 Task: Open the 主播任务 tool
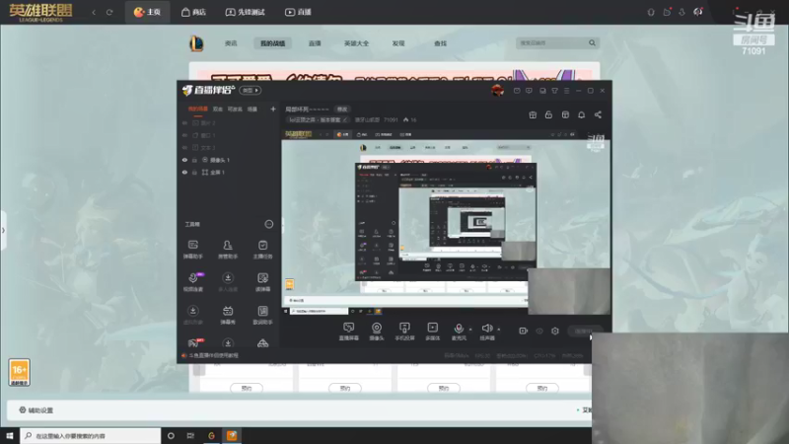262,250
